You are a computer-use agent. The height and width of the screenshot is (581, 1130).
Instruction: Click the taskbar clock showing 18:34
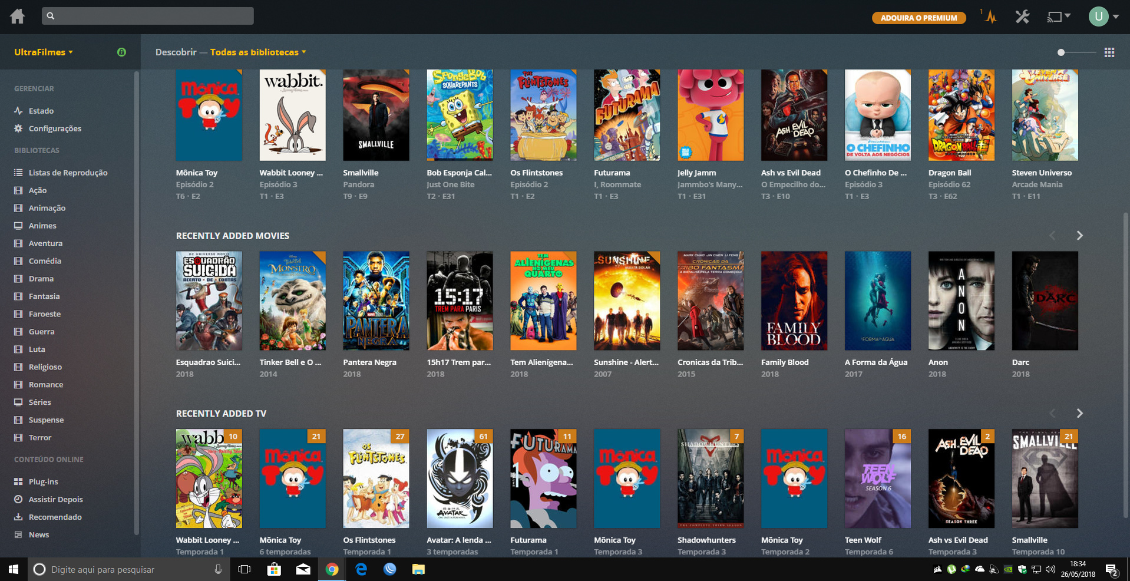[x=1078, y=569]
